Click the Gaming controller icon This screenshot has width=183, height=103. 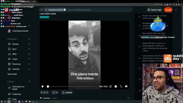coord(9,44)
